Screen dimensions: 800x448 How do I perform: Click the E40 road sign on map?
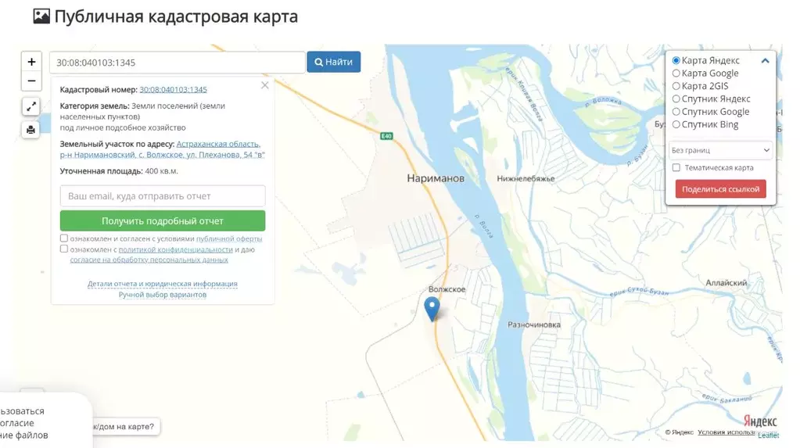point(387,136)
